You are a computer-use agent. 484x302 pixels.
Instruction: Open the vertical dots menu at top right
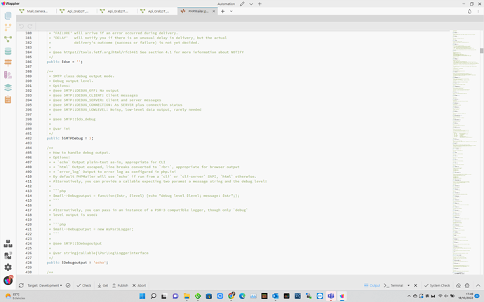click(x=478, y=11)
